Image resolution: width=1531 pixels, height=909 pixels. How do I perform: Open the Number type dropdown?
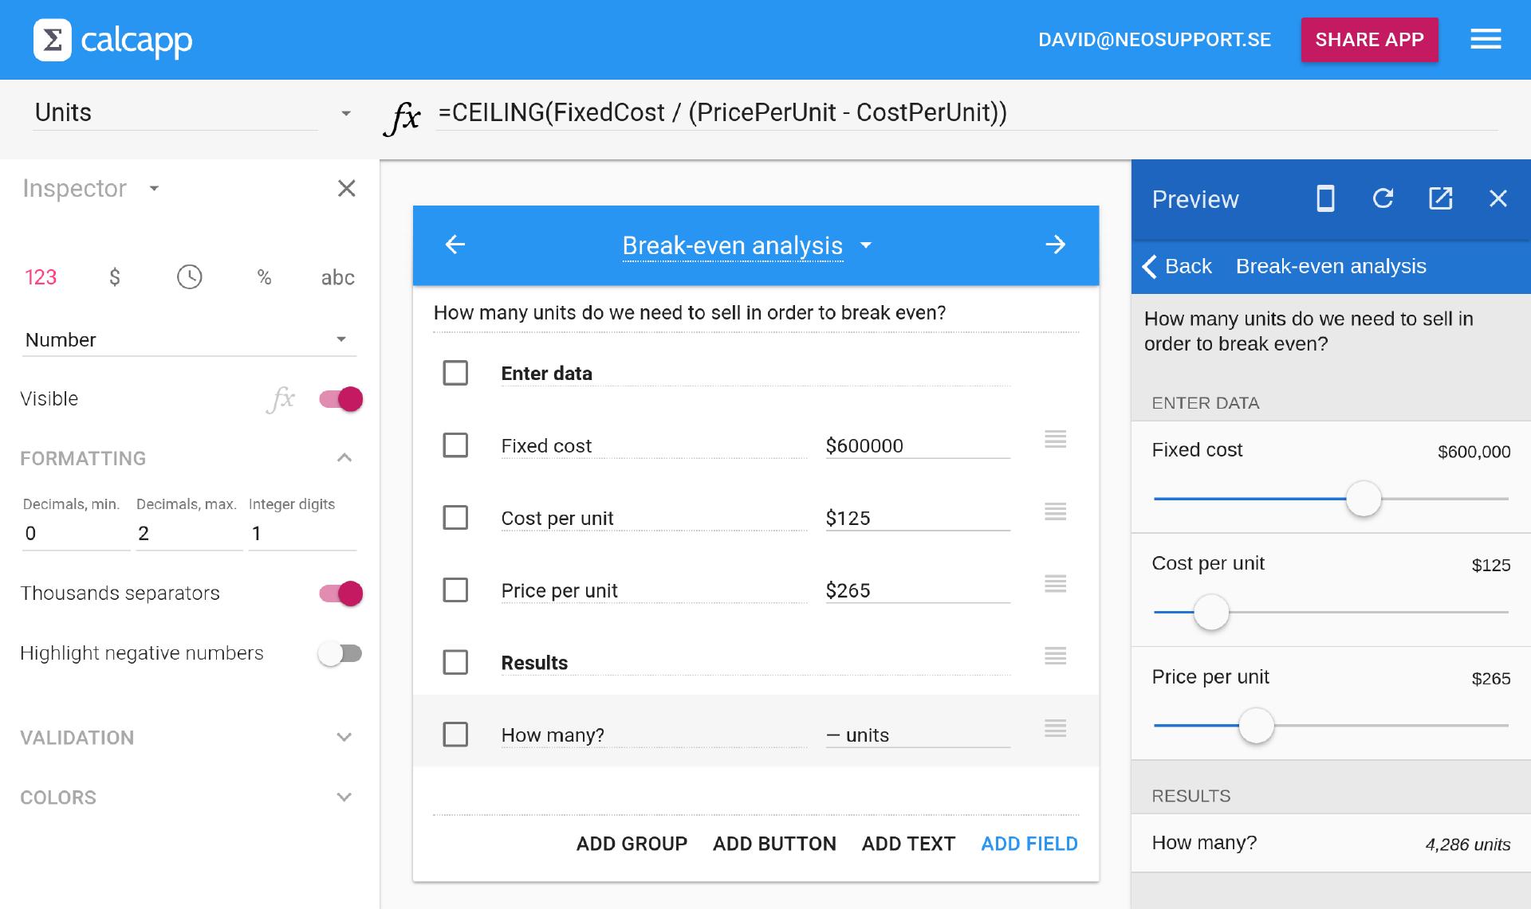(x=188, y=340)
